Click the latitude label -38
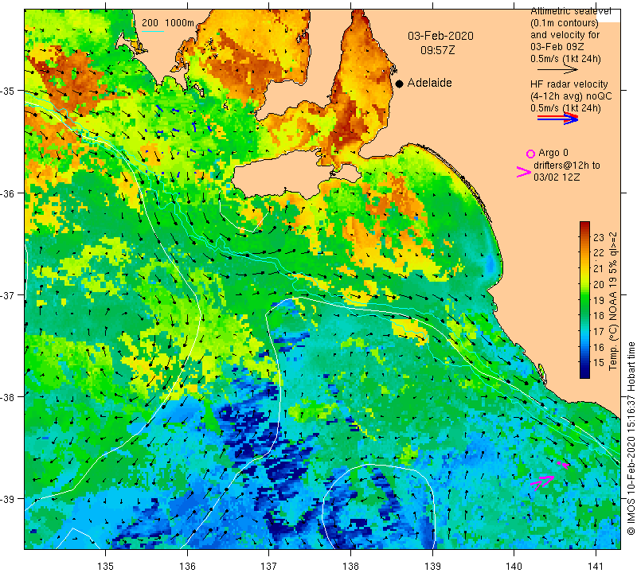 (8, 398)
